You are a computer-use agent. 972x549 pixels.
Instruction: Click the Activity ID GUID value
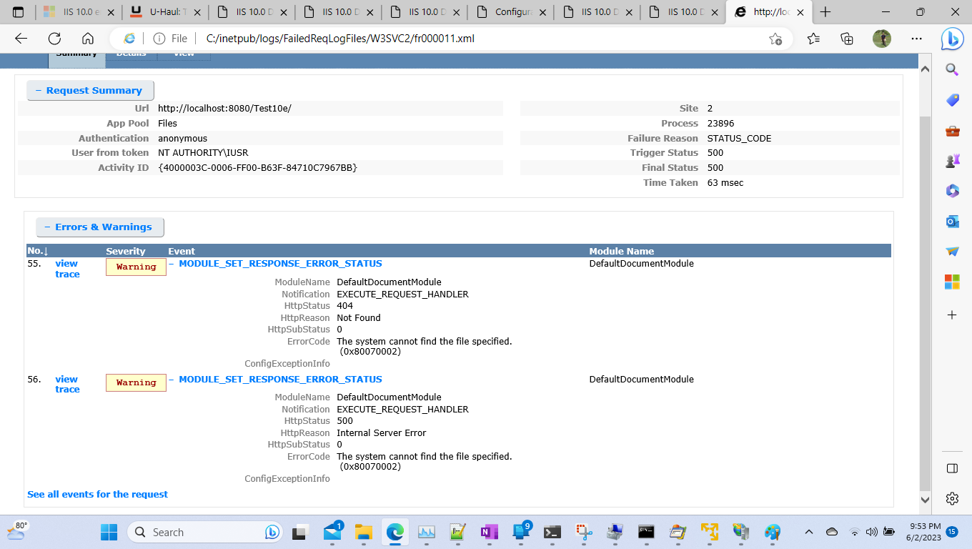tap(257, 168)
